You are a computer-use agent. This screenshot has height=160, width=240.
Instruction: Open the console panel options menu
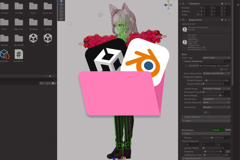coord(54,80)
